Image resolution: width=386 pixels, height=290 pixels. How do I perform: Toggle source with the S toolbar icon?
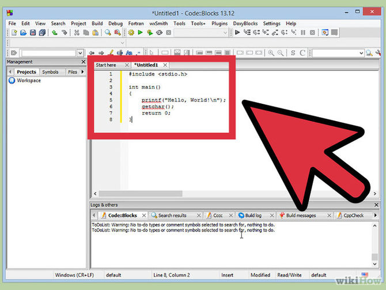pyautogui.click(x=293, y=52)
